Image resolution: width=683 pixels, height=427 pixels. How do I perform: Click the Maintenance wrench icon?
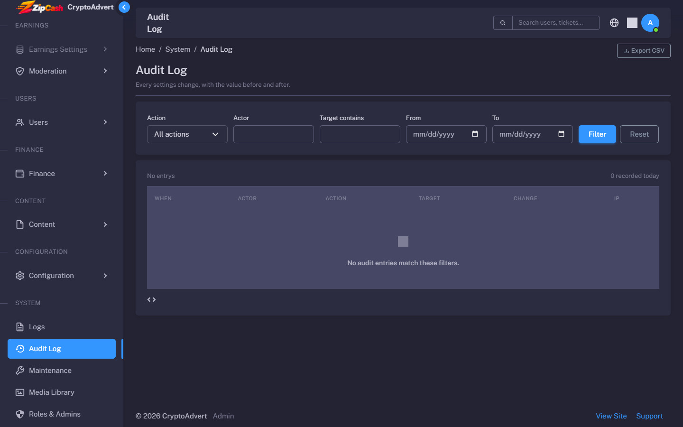20,371
